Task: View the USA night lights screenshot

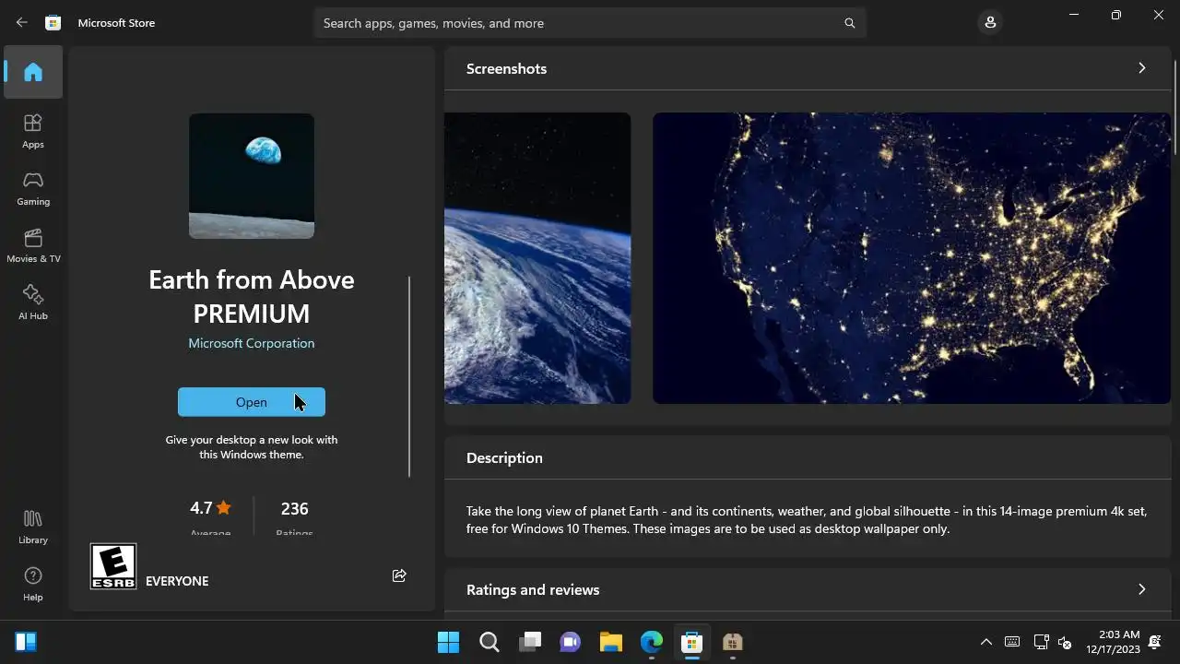Action: pyautogui.click(x=912, y=258)
